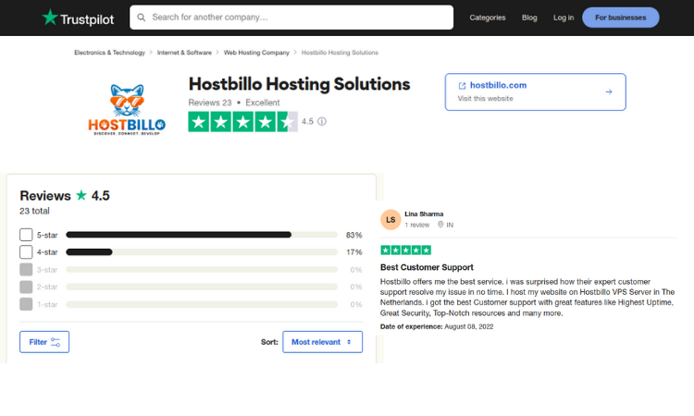
Task: Click the Hostbillo cat logo
Action: pos(127,110)
